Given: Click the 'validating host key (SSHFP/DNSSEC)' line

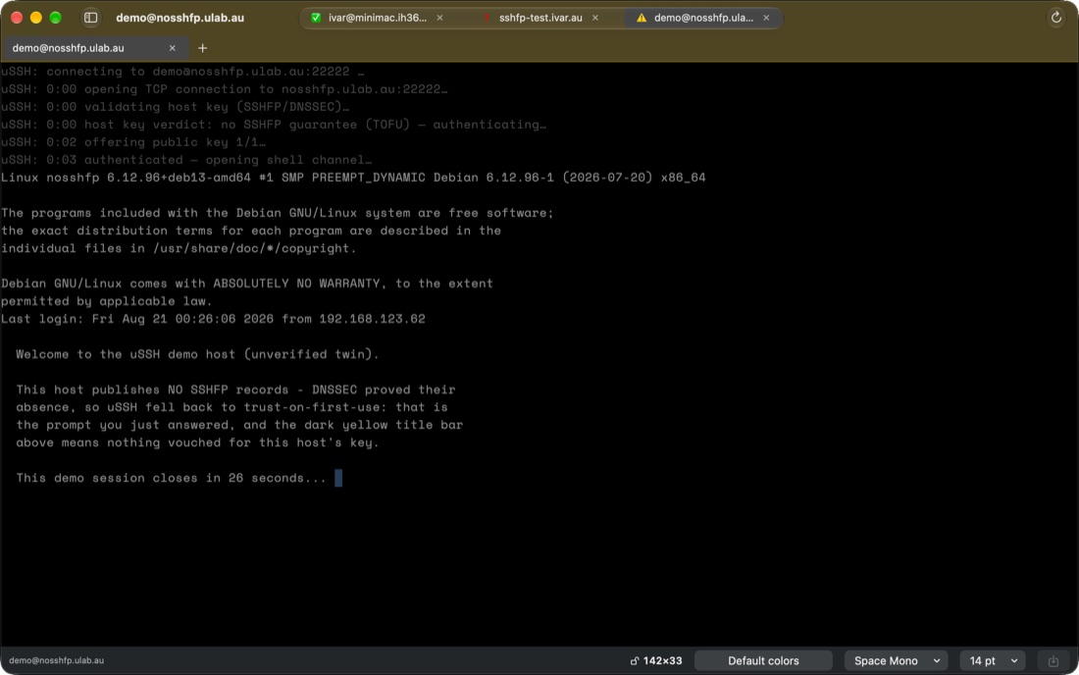Looking at the screenshot, I should pyautogui.click(x=175, y=107).
